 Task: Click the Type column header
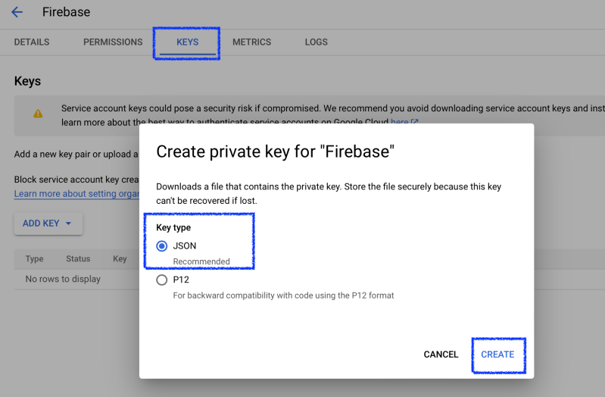pyautogui.click(x=35, y=259)
